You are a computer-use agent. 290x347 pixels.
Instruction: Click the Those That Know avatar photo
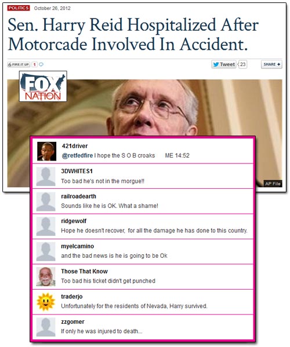click(46, 277)
